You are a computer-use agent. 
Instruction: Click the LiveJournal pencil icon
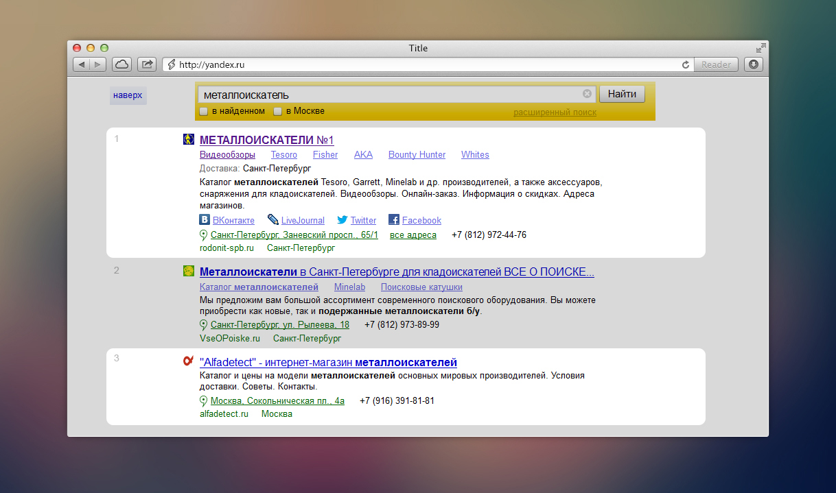273,219
